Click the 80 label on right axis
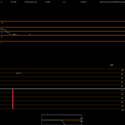Screen dimensions: 125x125 point(122,74)
